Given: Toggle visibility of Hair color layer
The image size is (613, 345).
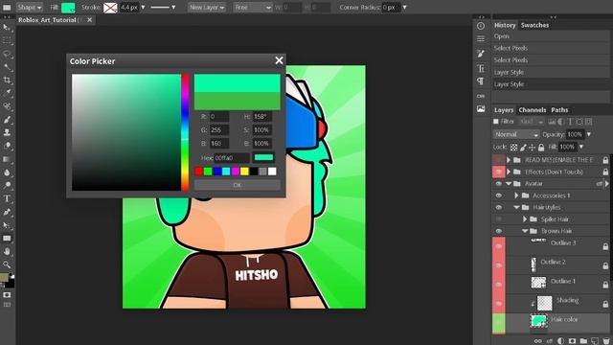Looking at the screenshot, I should pos(498,323).
